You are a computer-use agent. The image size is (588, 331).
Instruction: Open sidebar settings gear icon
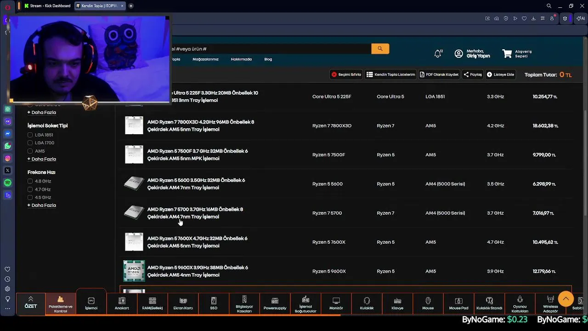point(8,289)
